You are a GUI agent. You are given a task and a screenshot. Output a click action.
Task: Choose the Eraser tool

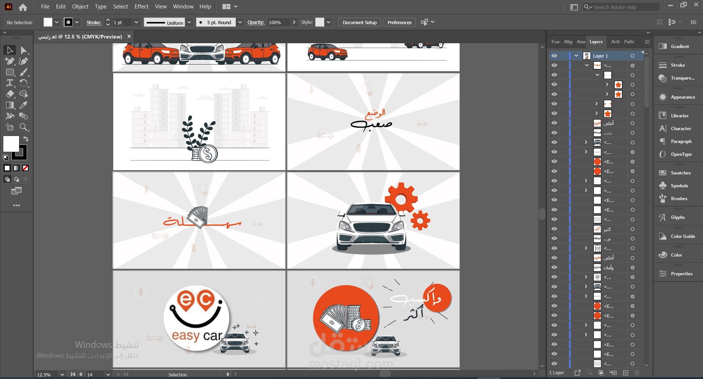click(x=10, y=94)
